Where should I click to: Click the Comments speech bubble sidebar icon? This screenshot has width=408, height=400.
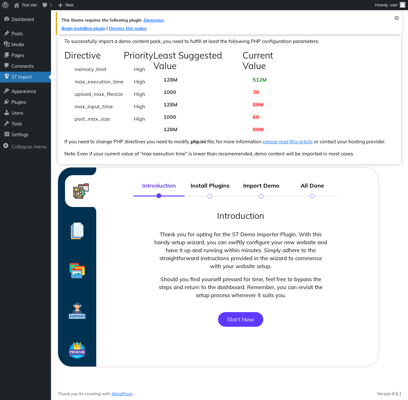coord(7,66)
